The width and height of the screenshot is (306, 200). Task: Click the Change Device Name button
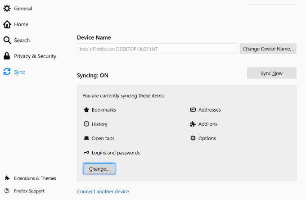tap(268, 49)
